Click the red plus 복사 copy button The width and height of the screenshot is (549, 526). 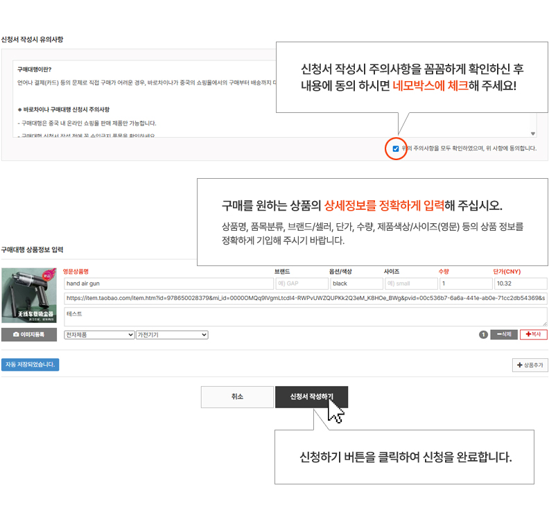tap(533, 335)
